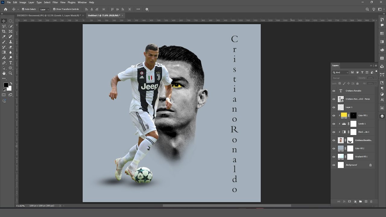Viewport: 386px width, 217px height.
Task: Select the Eyedropper tool
Action: pyautogui.click(x=4, y=36)
